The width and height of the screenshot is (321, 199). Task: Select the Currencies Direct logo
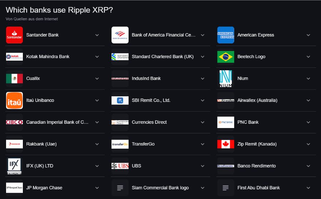point(120,122)
